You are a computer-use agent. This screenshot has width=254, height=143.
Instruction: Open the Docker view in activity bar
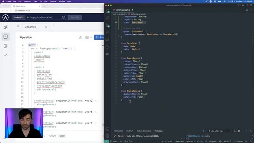(x=108, y=54)
